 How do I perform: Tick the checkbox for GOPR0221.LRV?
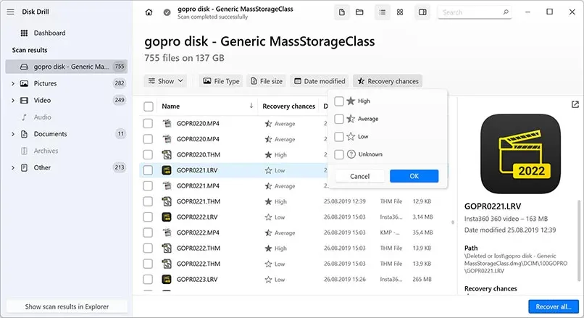pyautogui.click(x=149, y=170)
